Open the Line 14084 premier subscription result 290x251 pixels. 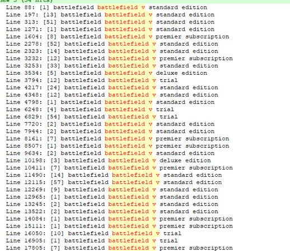click(x=119, y=219)
